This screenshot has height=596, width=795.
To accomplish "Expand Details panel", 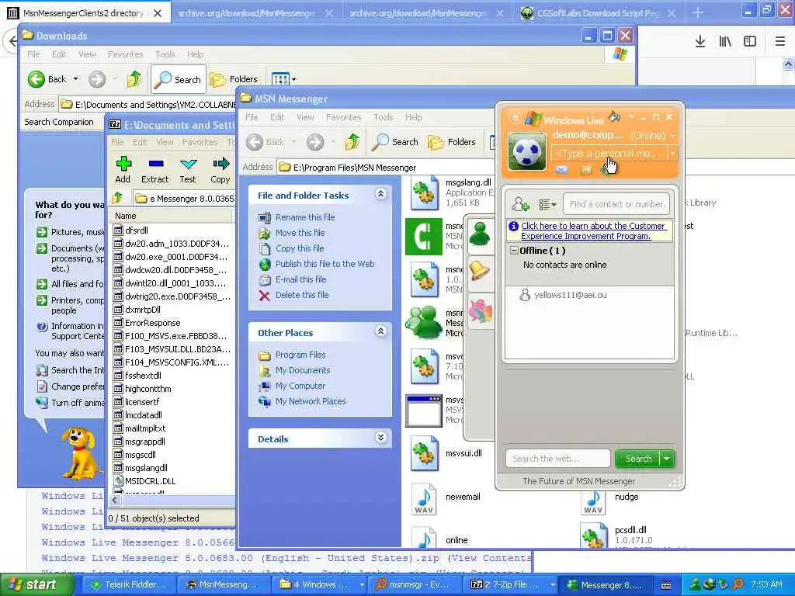I will coord(380,438).
